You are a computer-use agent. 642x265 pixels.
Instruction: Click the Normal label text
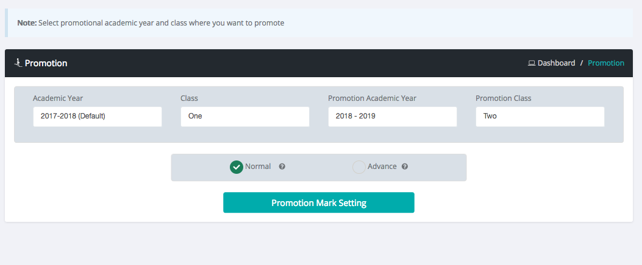258,167
